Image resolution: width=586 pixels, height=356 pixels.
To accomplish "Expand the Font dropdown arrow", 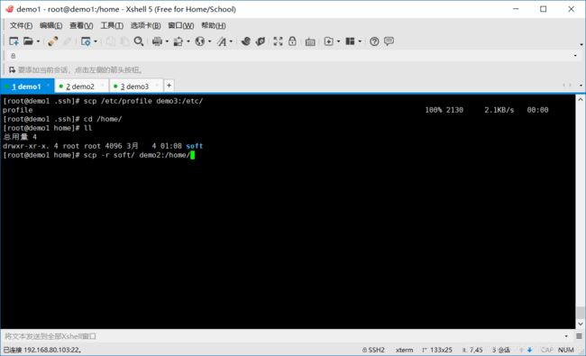I will (232, 41).
